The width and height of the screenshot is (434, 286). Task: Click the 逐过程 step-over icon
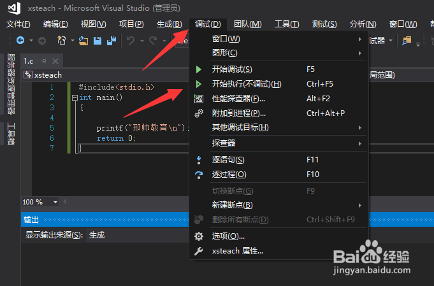pos(199,175)
